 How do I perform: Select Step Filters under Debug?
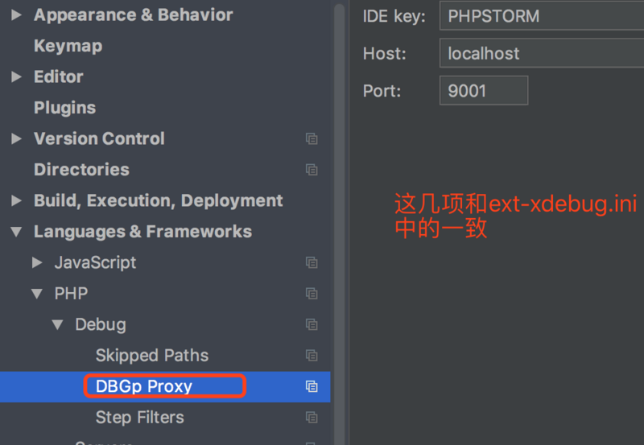pos(139,418)
